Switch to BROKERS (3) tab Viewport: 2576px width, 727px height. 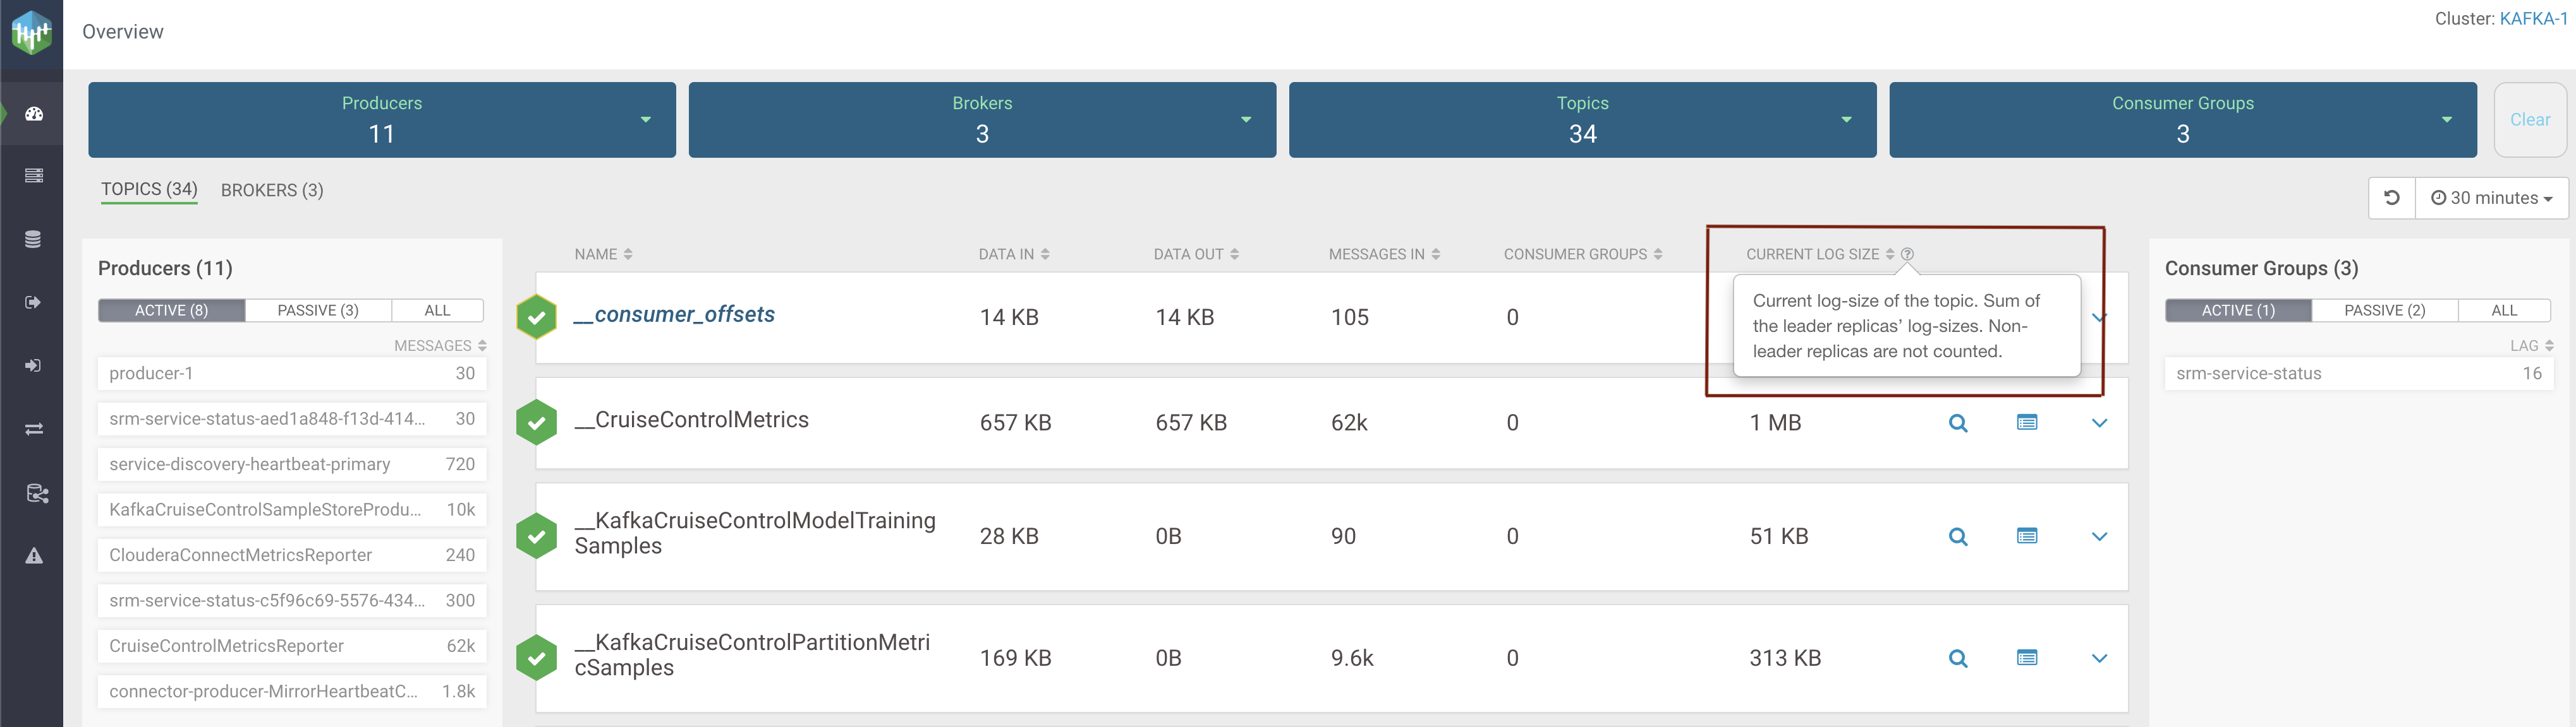272,190
